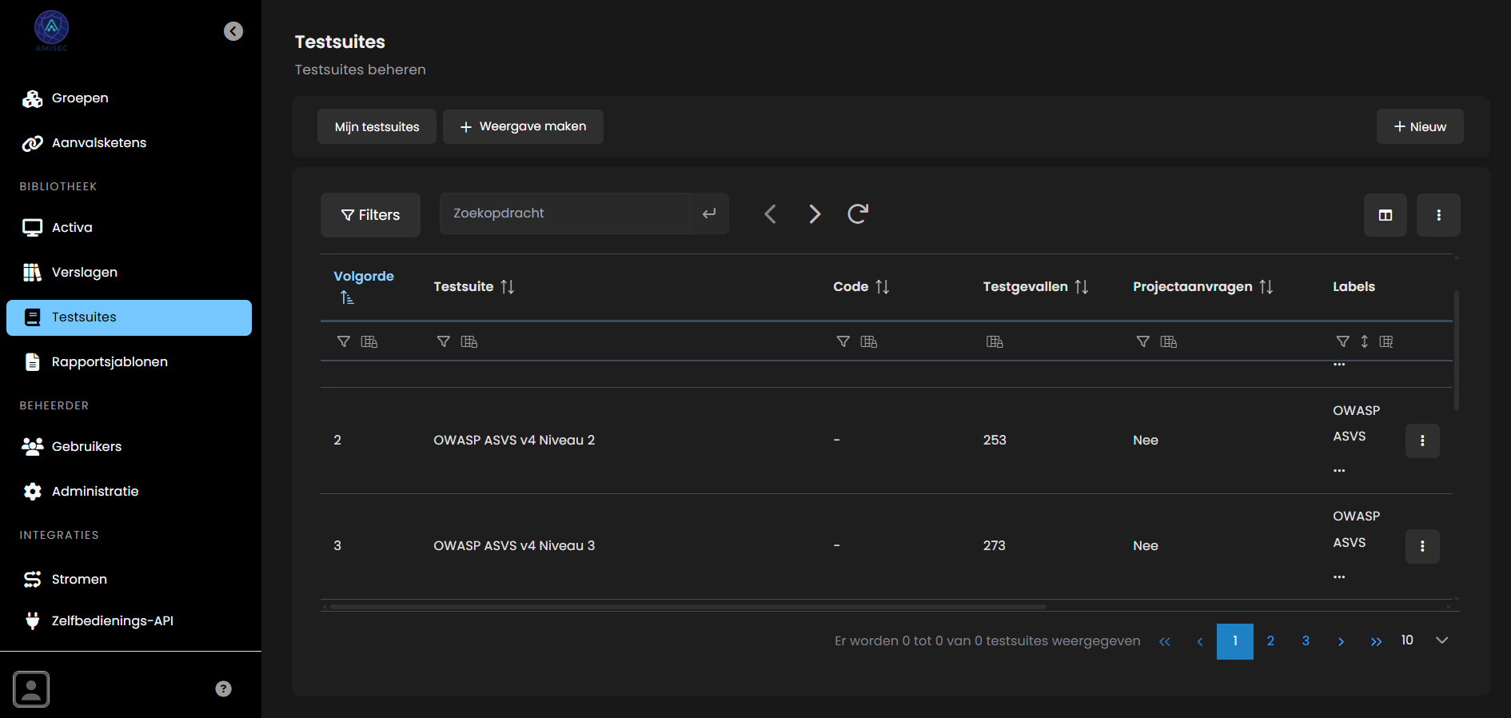The image size is (1511, 718).
Task: Click the filter icon under Code column
Action: coord(843,341)
